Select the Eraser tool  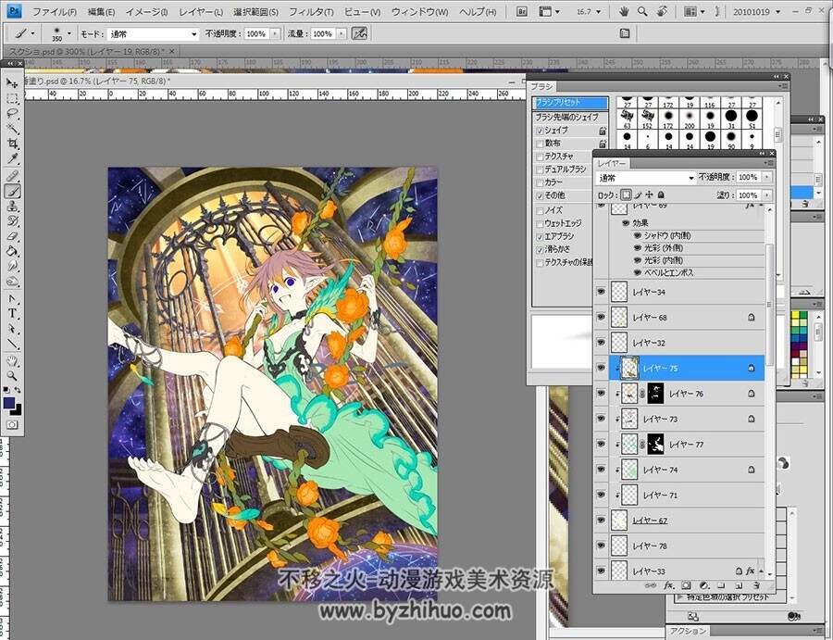pyautogui.click(x=12, y=236)
